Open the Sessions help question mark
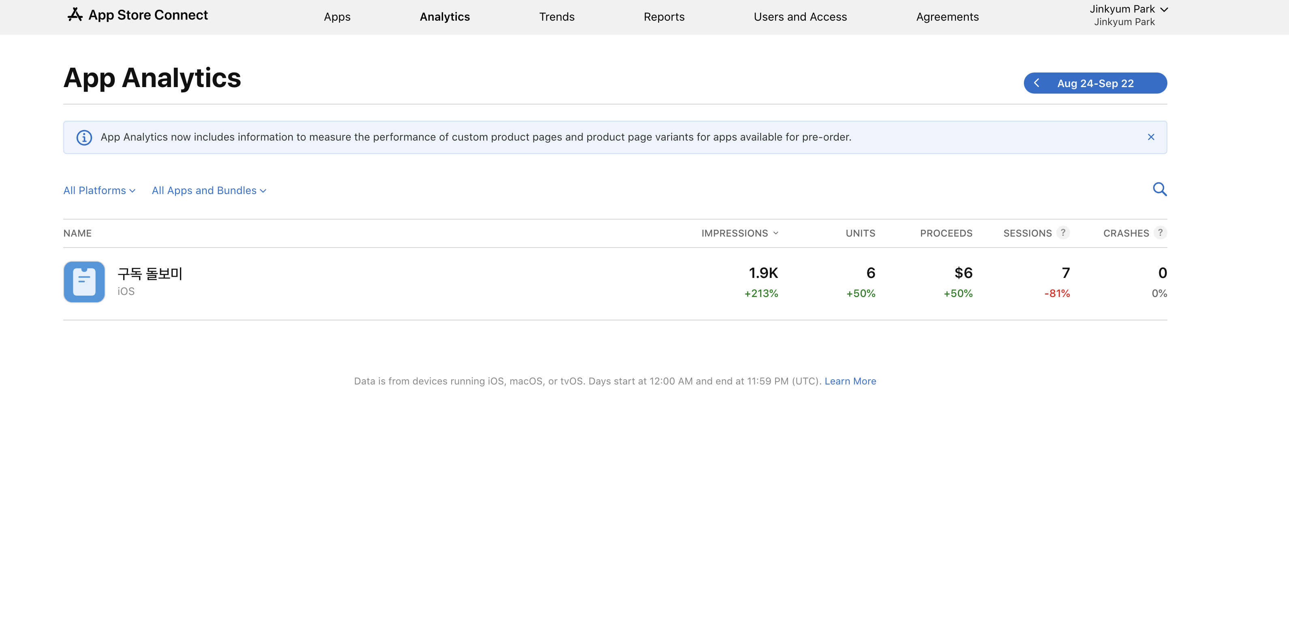The height and width of the screenshot is (632, 1289). [x=1063, y=233]
